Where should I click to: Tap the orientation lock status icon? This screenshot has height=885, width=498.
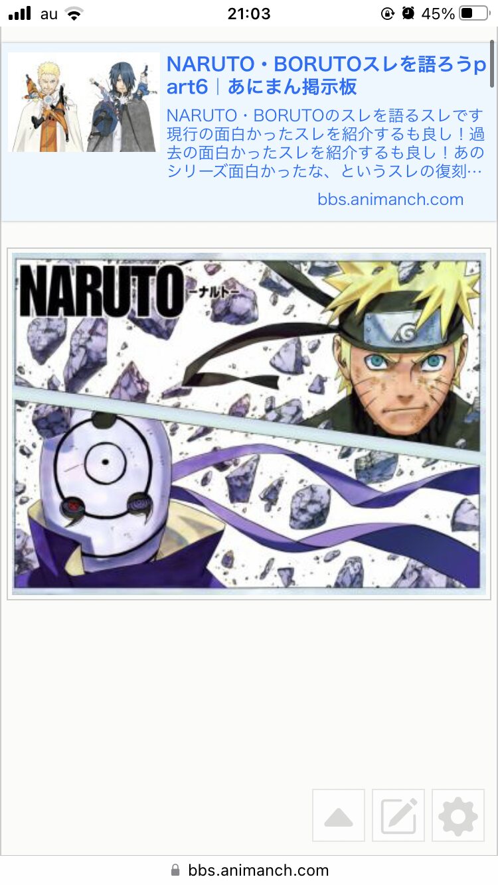pos(388,13)
